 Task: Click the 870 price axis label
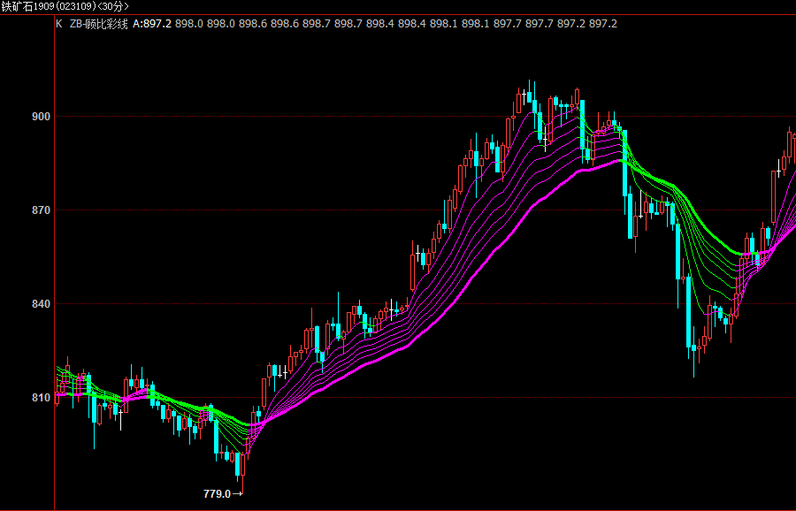[41, 210]
